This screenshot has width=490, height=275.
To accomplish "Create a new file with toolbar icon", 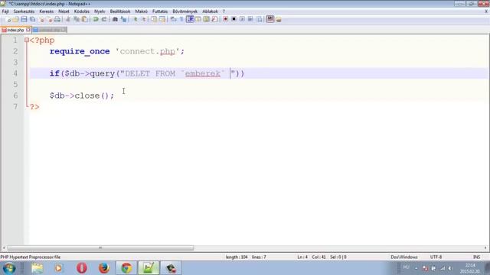I will click(x=8, y=19).
